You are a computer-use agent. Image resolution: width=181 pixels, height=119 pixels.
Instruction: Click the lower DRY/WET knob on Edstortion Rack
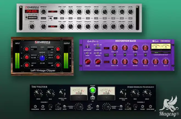coord(135,61)
